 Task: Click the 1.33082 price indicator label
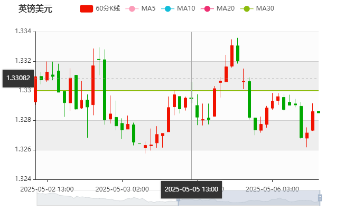point(18,78)
